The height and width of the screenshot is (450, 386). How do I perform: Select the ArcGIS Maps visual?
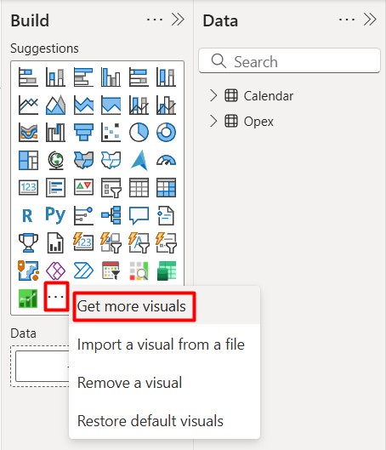tap(28, 271)
